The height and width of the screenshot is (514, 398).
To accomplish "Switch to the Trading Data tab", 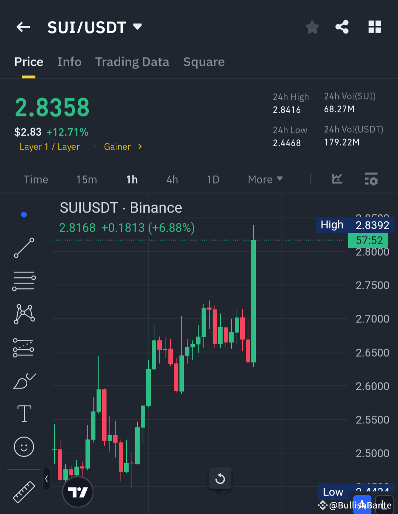I will 132,62.
